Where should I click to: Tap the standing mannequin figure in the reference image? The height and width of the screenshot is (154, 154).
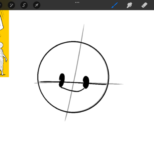click(x=3, y=59)
